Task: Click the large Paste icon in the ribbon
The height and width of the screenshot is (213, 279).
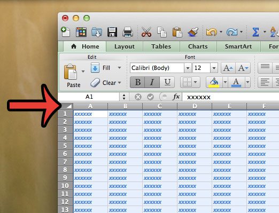Action: point(71,72)
